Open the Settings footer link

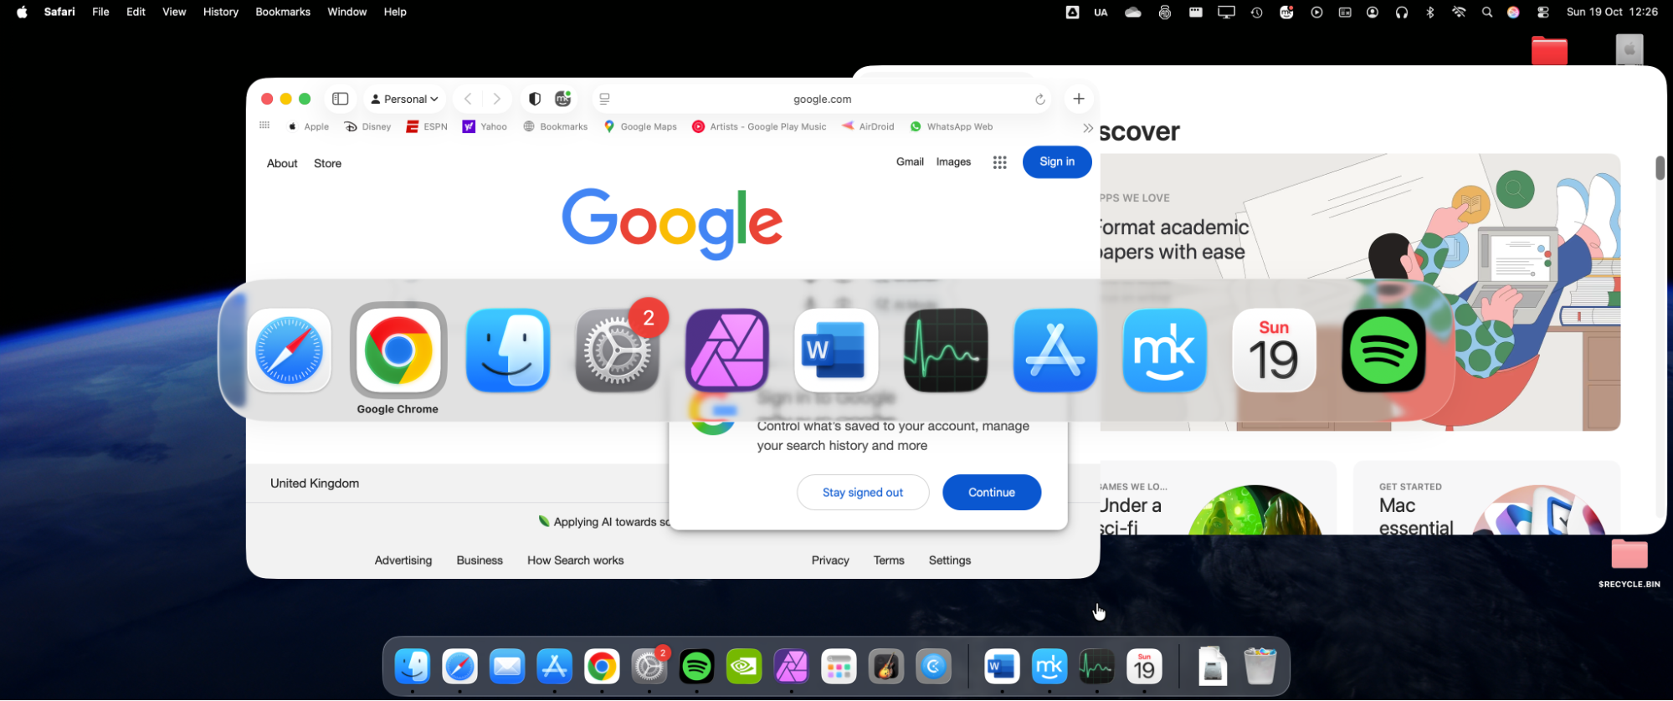(950, 560)
